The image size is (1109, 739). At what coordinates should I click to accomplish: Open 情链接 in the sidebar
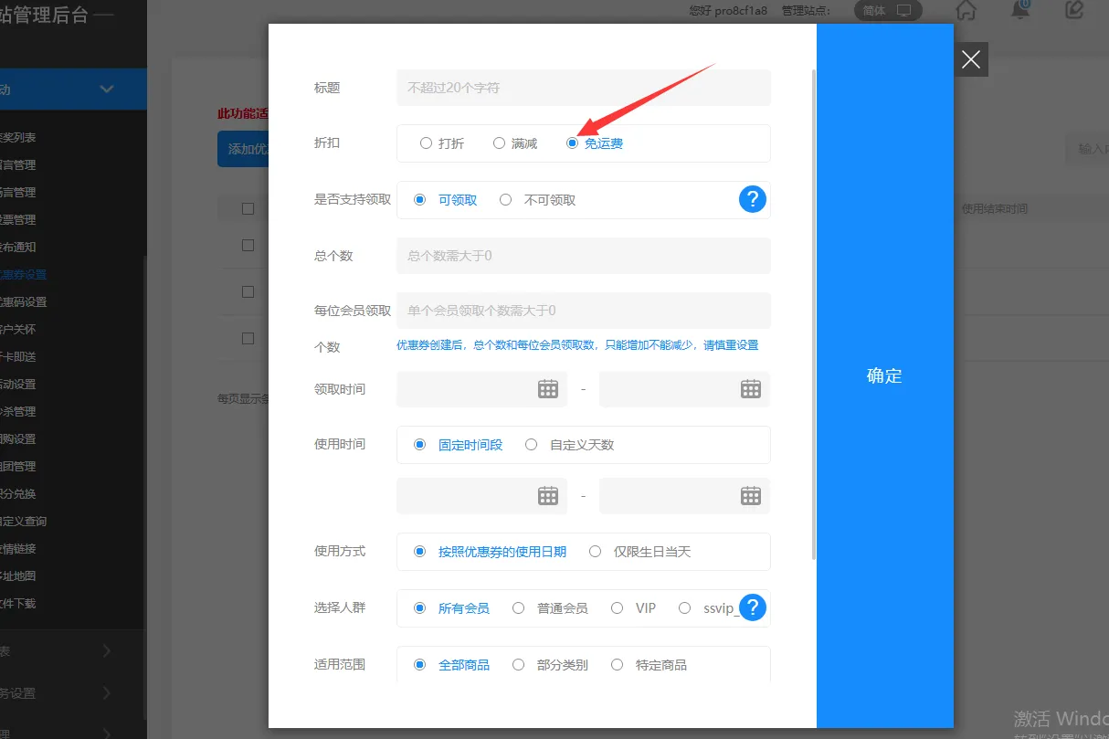point(18,549)
